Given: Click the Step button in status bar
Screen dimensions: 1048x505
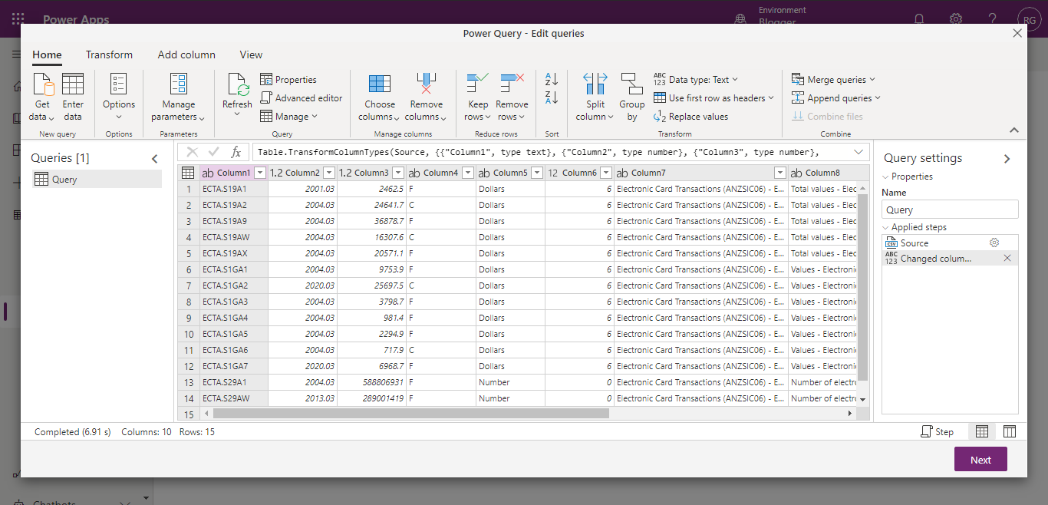Looking at the screenshot, I should coord(938,432).
